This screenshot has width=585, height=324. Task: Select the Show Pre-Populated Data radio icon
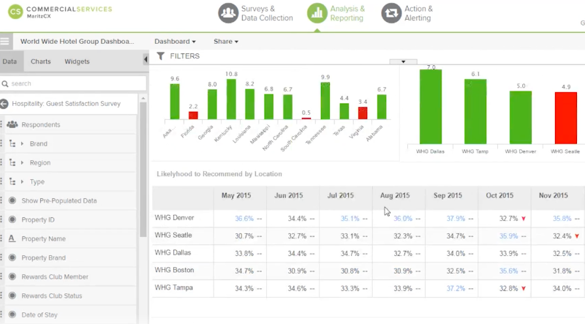coord(12,200)
